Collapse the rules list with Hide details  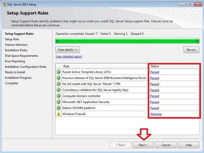[x=68, y=49]
